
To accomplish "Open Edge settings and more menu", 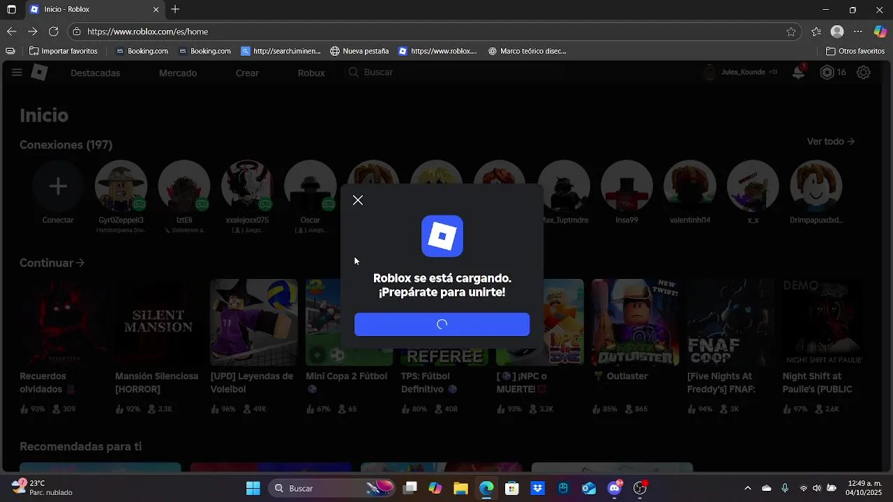I will 858,31.
